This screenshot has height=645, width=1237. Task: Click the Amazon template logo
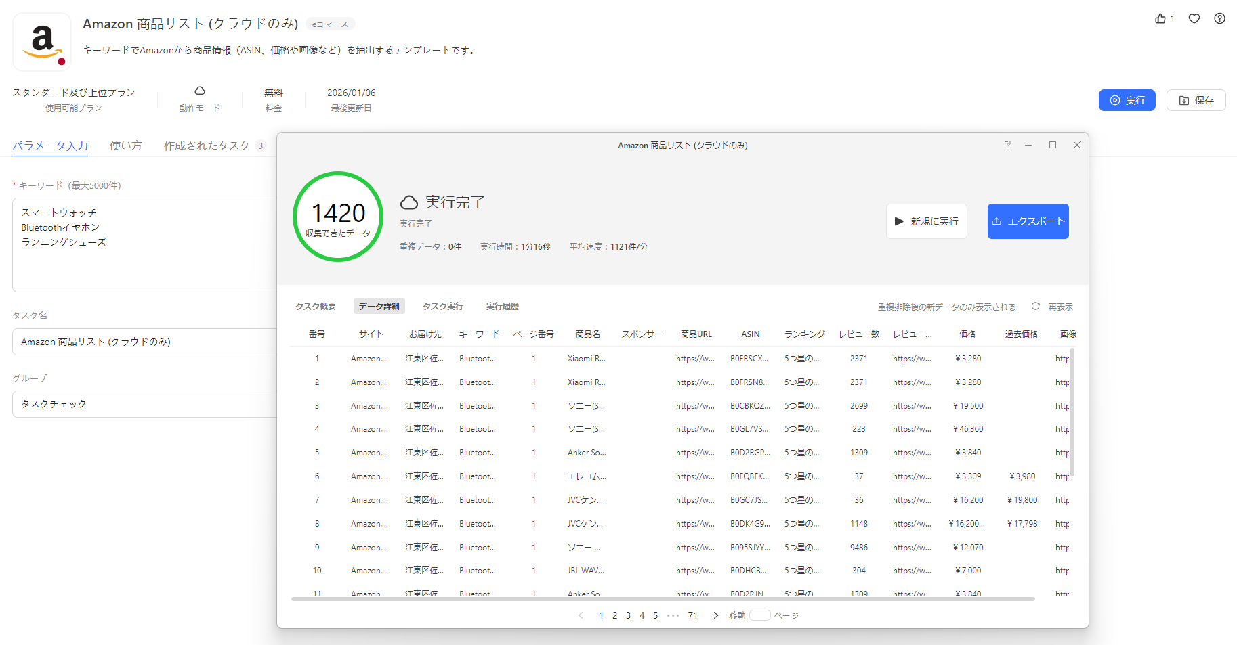click(42, 42)
